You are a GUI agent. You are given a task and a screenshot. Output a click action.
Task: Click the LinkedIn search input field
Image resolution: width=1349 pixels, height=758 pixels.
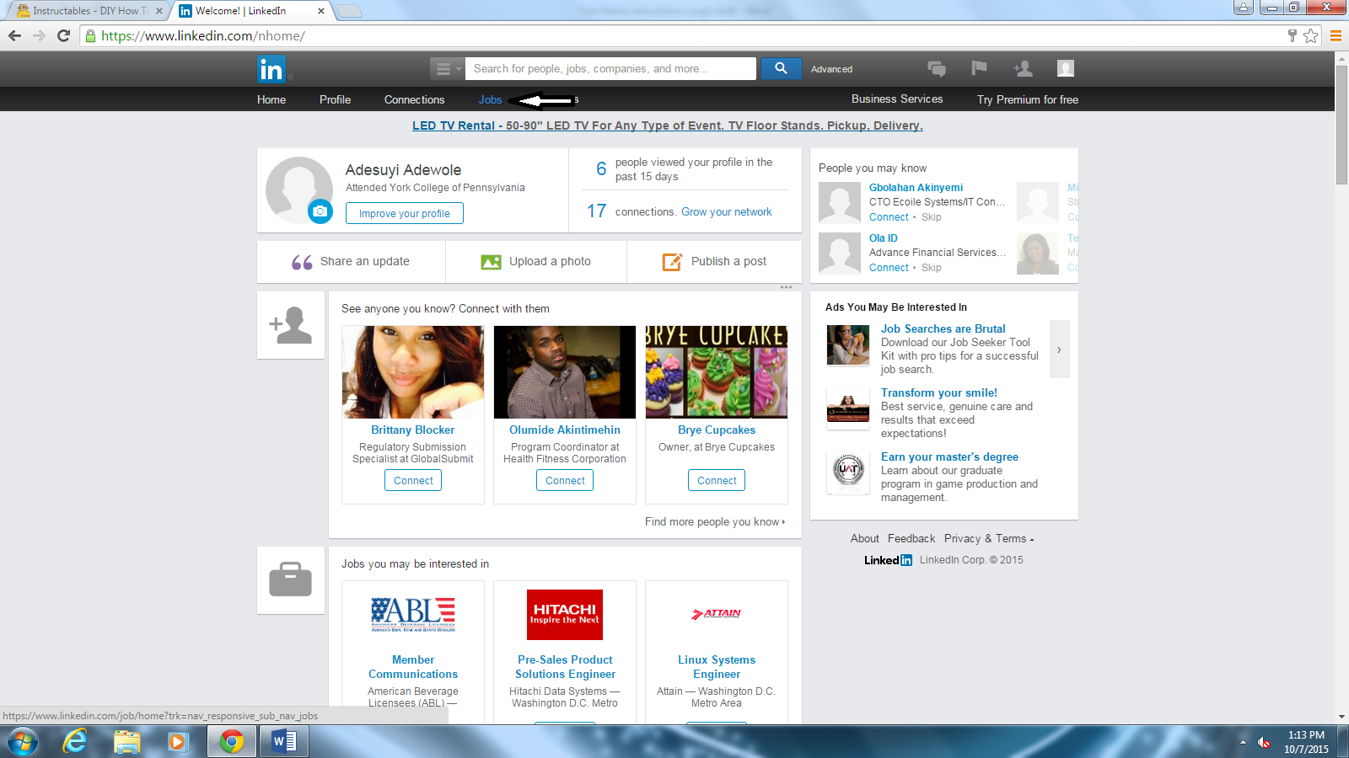coord(610,69)
